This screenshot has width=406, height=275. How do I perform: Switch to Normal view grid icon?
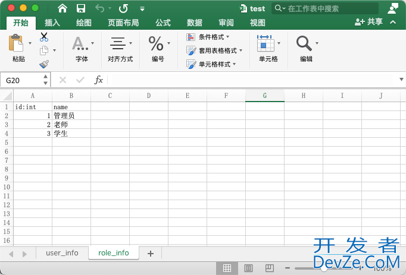tap(227, 268)
